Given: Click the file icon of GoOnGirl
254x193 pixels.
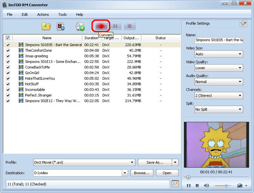Looking at the screenshot, I should 21,73.
